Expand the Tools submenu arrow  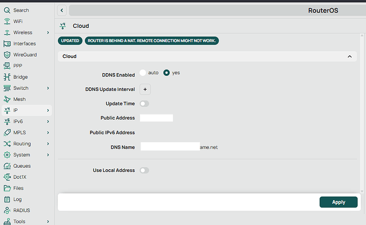(x=48, y=221)
